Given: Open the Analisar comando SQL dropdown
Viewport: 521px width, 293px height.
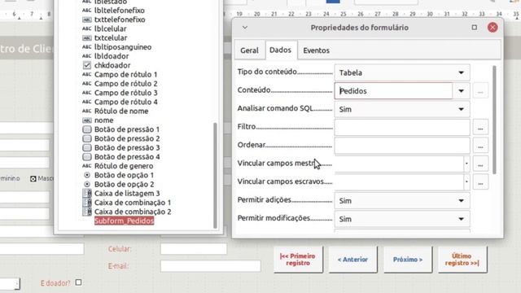Looking at the screenshot, I should [x=402, y=109].
